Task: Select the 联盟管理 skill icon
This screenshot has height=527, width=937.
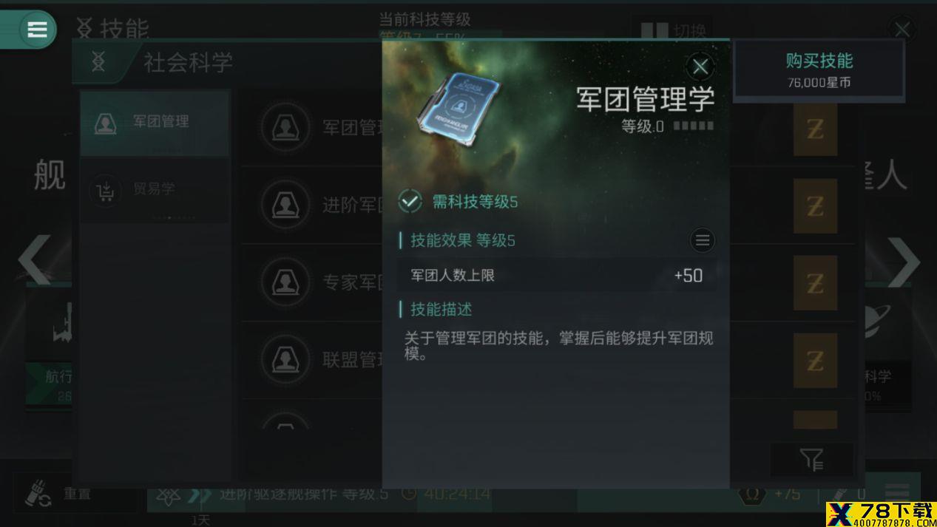Action: click(x=285, y=360)
